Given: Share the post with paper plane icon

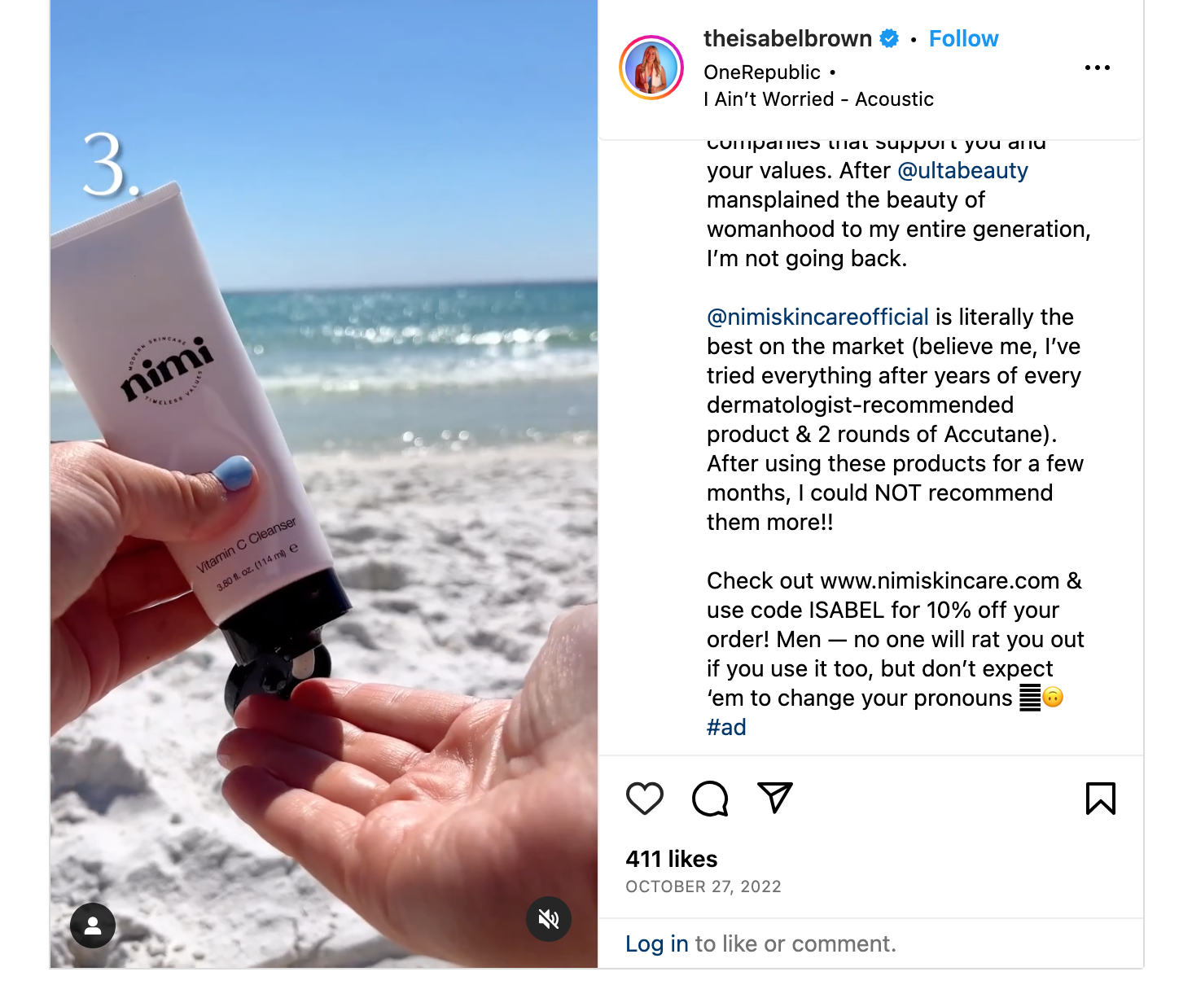Looking at the screenshot, I should pos(775,798).
